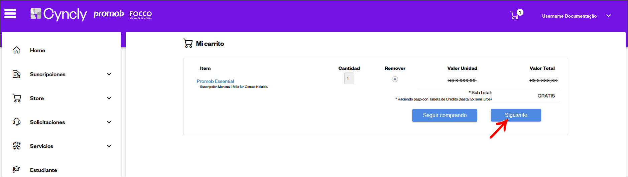Click the Store cart icon in sidebar

point(17,98)
